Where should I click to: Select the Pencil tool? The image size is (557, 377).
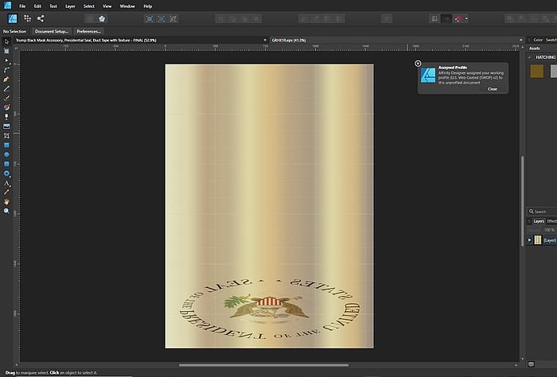click(6, 89)
